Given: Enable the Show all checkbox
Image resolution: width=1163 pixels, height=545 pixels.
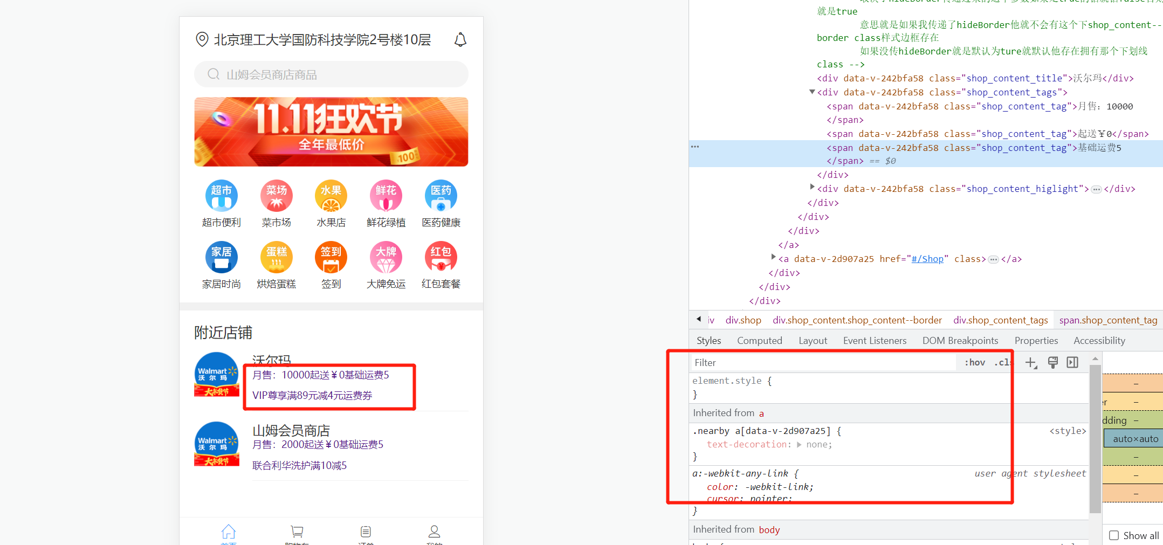Looking at the screenshot, I should point(1114,535).
